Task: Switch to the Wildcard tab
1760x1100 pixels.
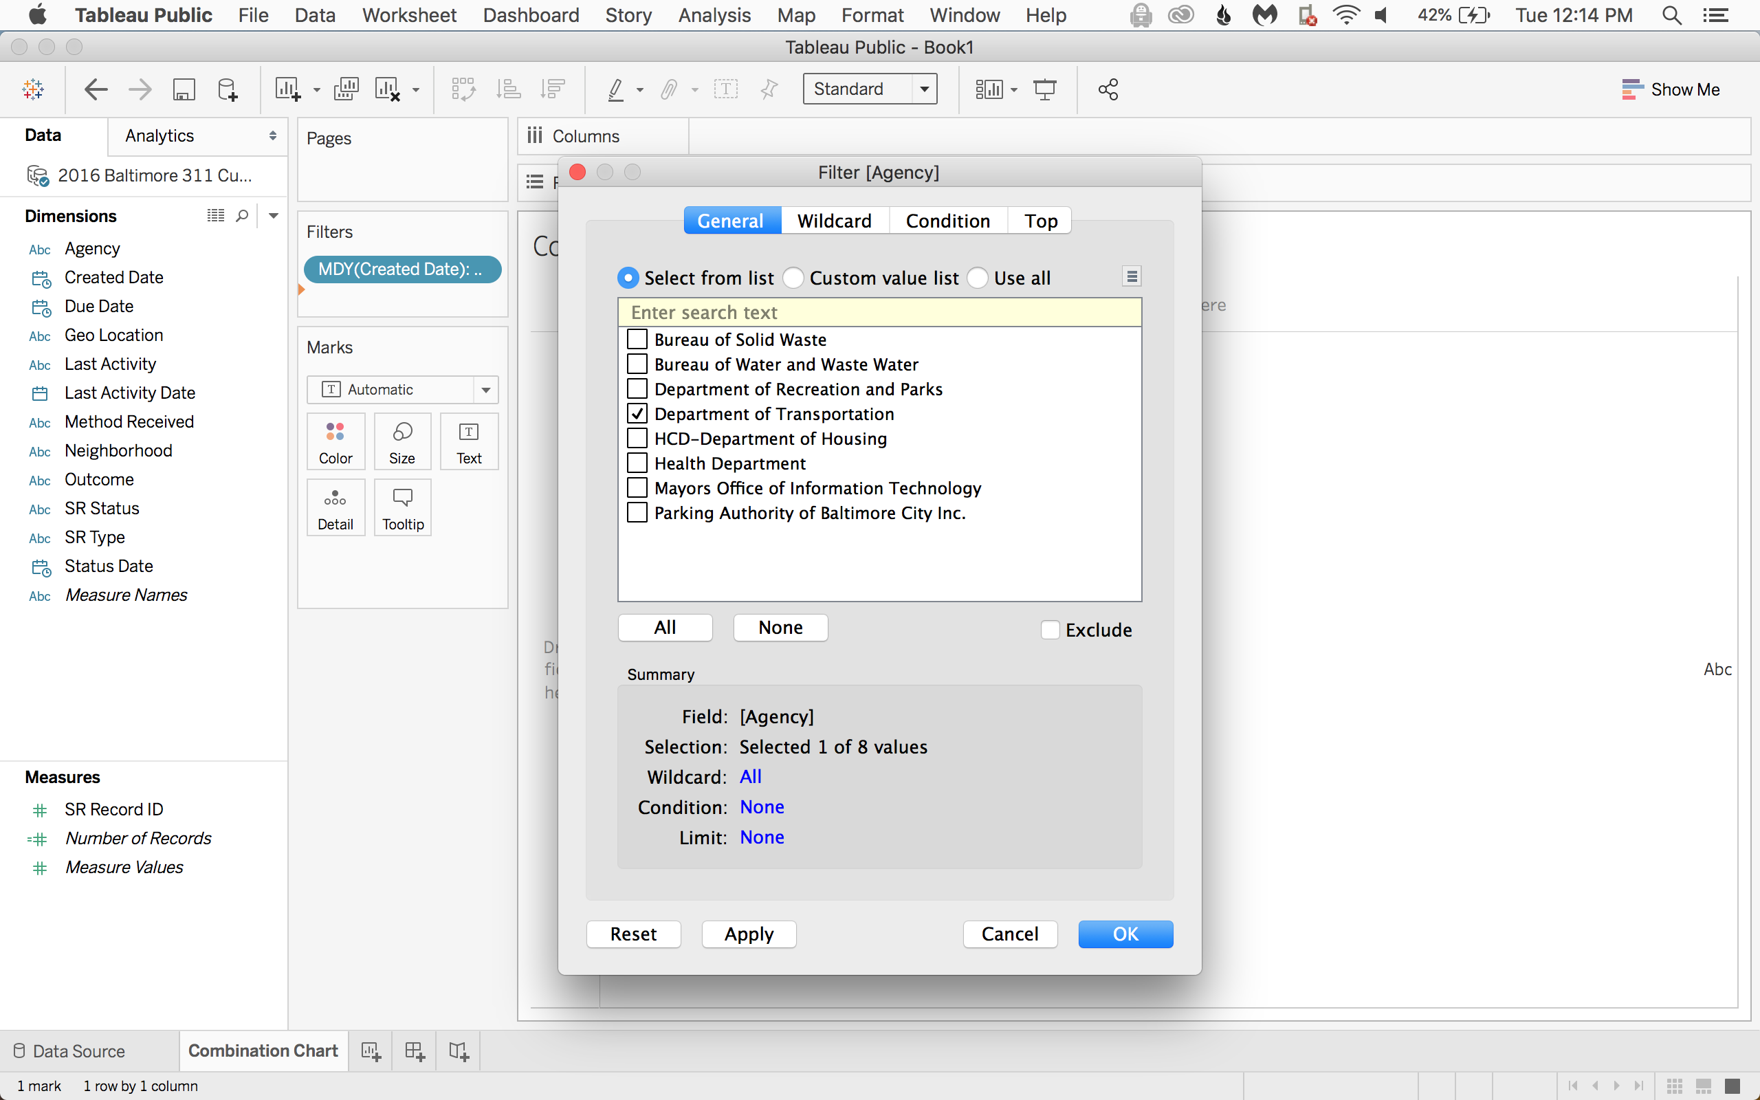Action: point(834,221)
